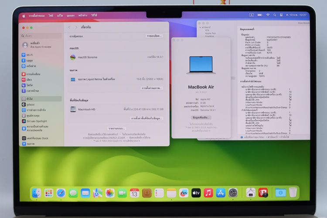Select เวลาหน้าจอ (Screen Time) in sidebar

(41, 91)
